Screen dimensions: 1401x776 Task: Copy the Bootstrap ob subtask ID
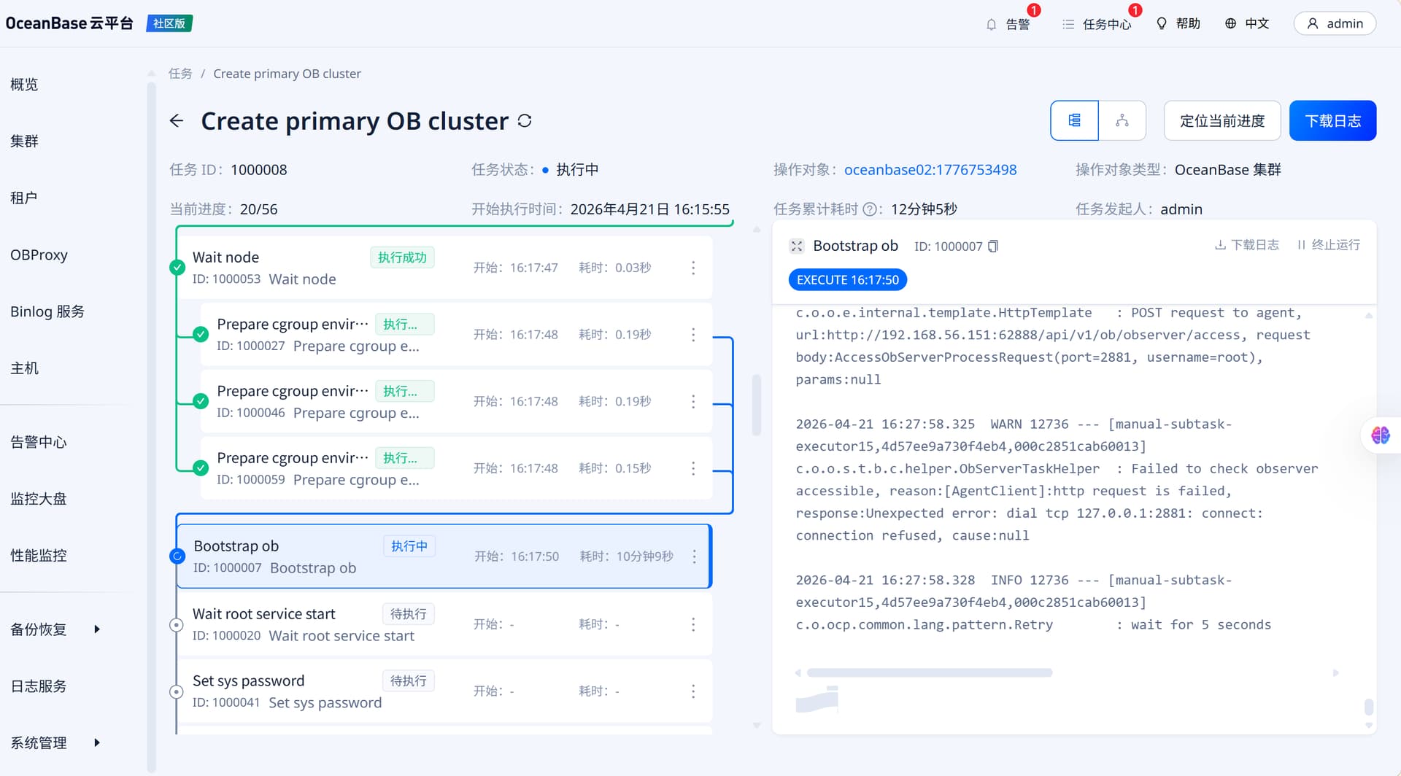(993, 247)
